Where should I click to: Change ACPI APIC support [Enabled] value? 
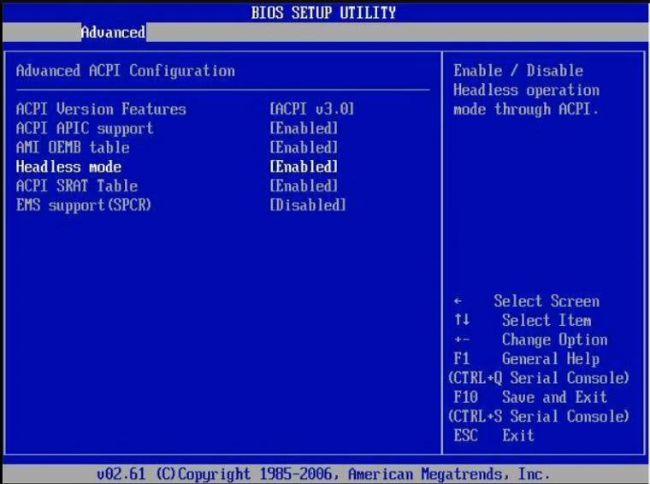(304, 128)
